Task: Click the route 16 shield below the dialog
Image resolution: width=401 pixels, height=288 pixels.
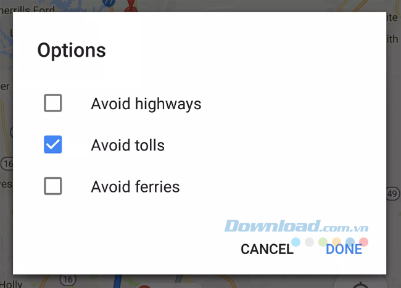Action: click(x=69, y=280)
